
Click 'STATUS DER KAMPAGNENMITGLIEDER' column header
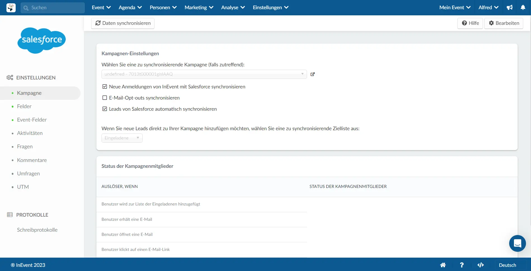coord(348,187)
